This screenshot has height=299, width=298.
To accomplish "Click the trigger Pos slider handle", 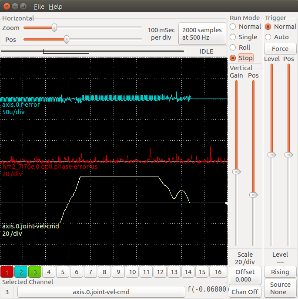I will tap(289, 155).
